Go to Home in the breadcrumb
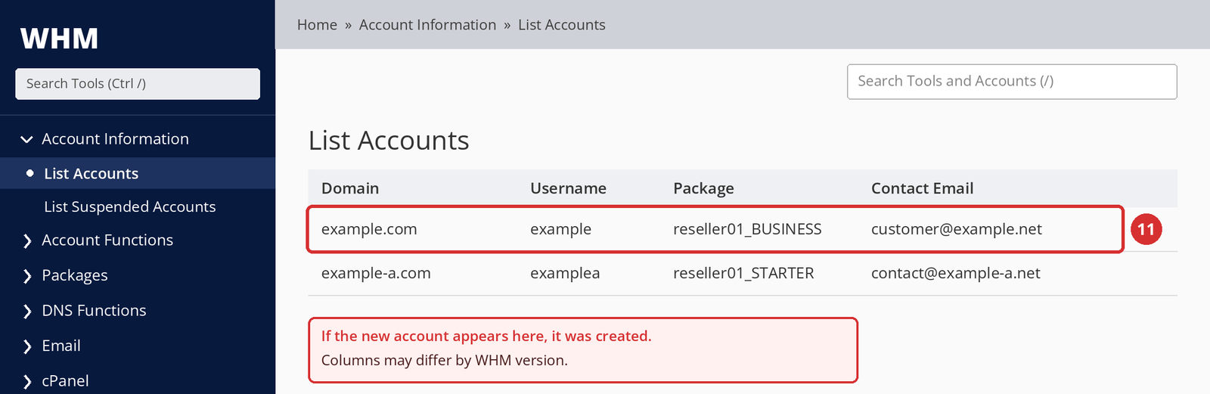Image resolution: width=1210 pixels, height=394 pixels. tap(317, 25)
